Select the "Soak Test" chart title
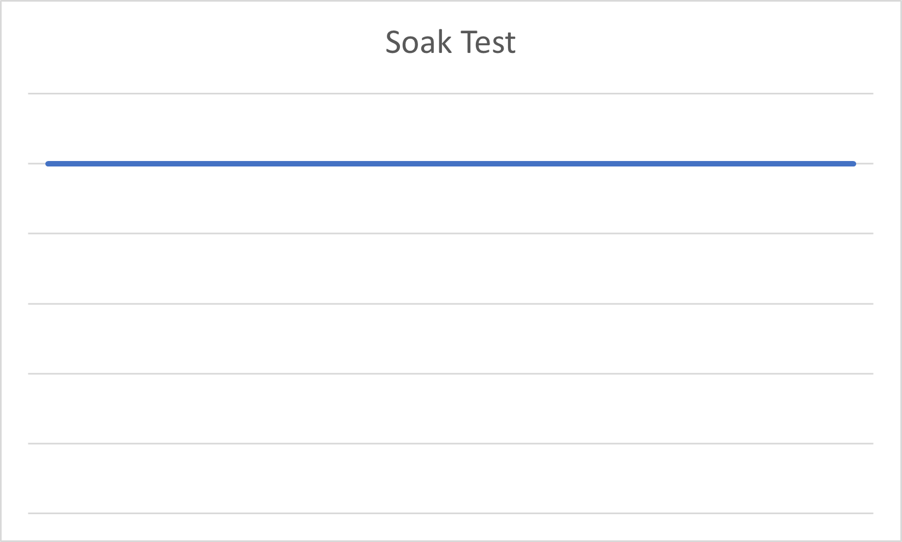The image size is (902, 542). tap(450, 42)
